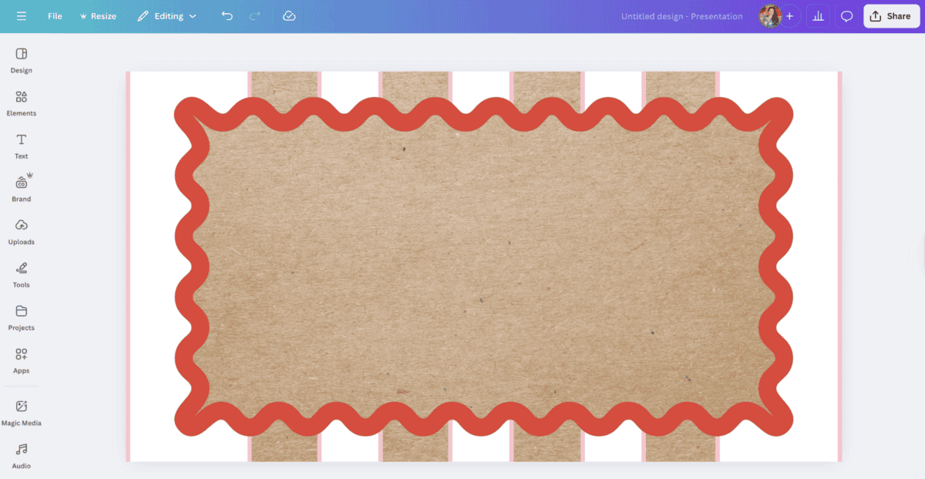This screenshot has height=479, width=925.
Task: Open the File menu
Action: pyautogui.click(x=55, y=16)
